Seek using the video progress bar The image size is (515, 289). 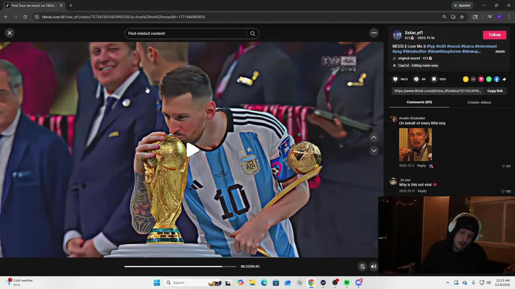click(180, 267)
